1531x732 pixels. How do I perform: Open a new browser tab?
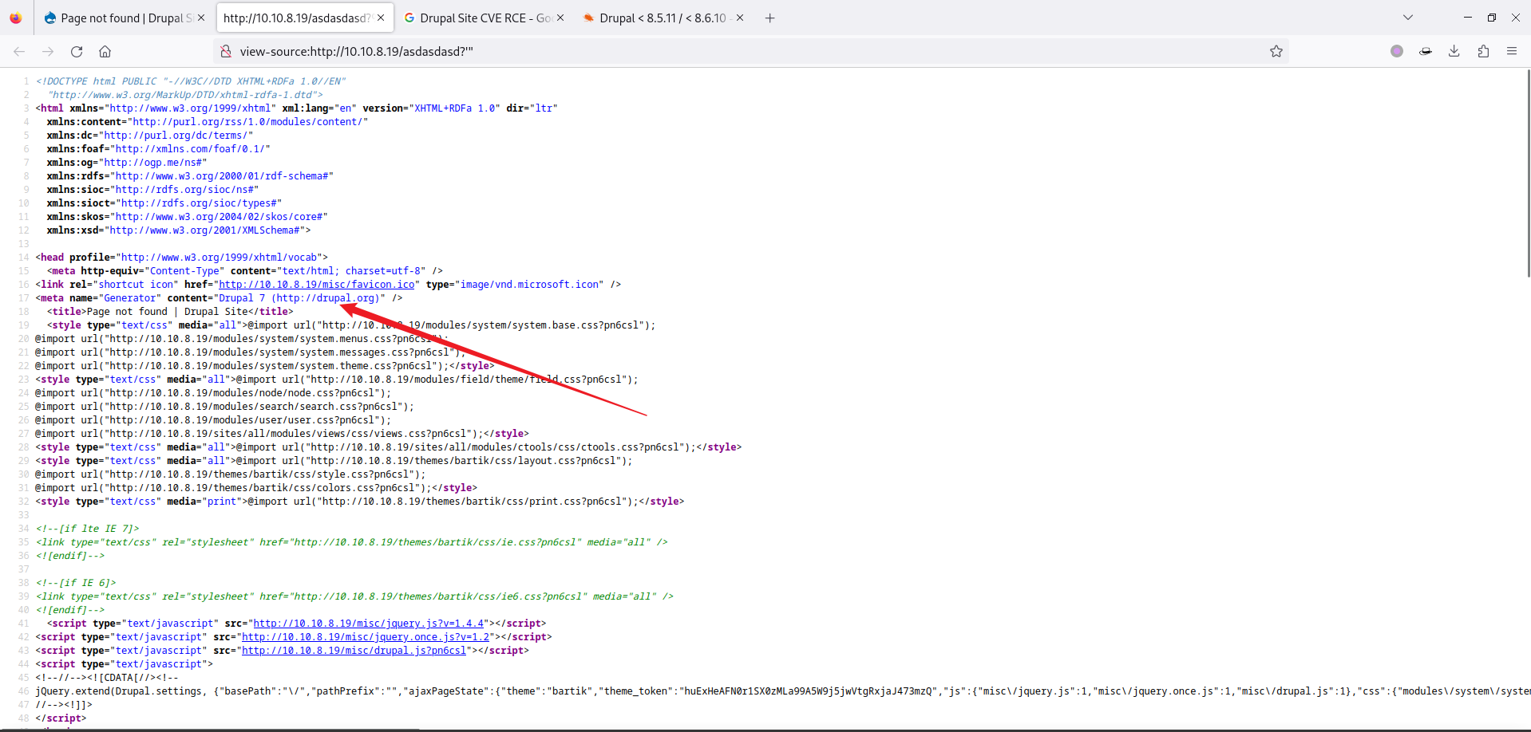click(x=769, y=18)
